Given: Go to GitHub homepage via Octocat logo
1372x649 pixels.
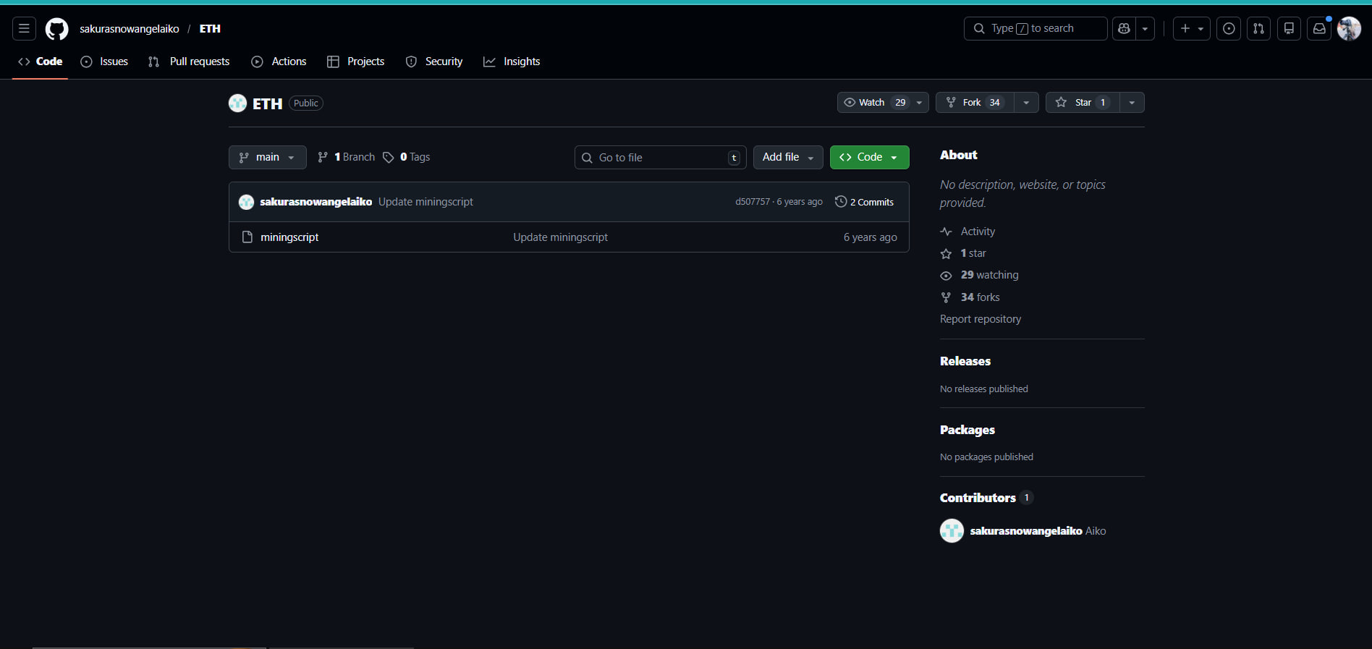Looking at the screenshot, I should click(x=56, y=29).
